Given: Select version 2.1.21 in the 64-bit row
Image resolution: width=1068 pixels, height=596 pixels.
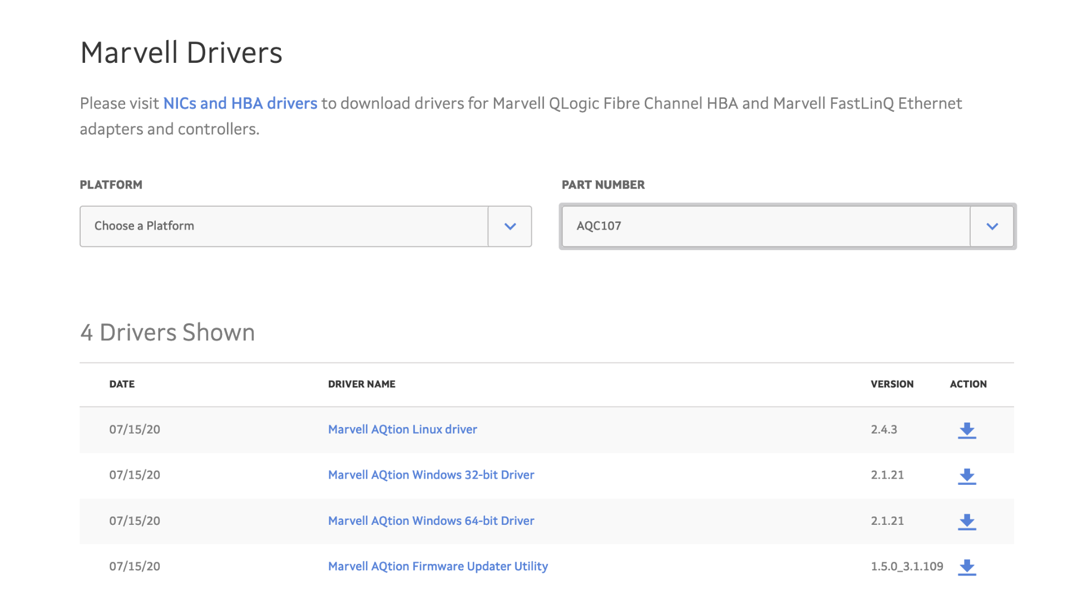Looking at the screenshot, I should [887, 520].
